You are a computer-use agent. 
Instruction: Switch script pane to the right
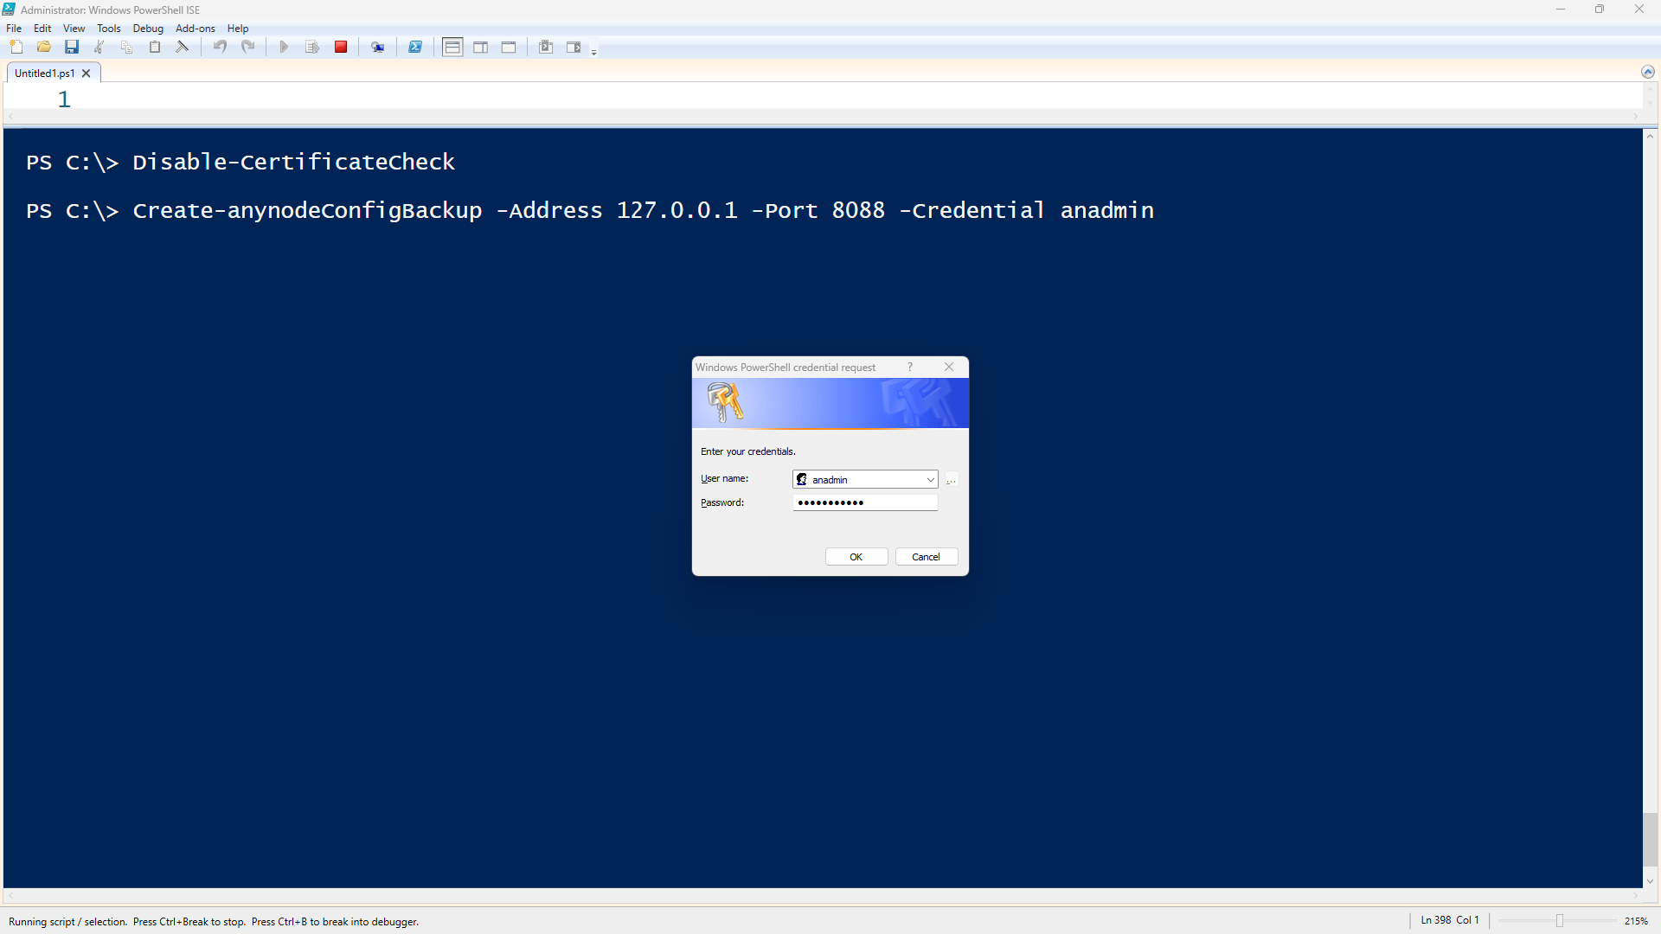481,47
